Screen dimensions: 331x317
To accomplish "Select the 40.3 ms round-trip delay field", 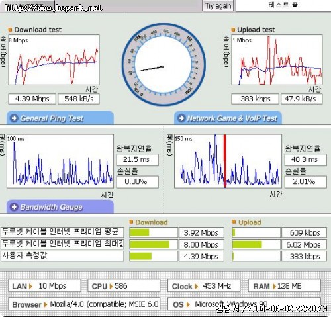I will [x=306, y=159].
